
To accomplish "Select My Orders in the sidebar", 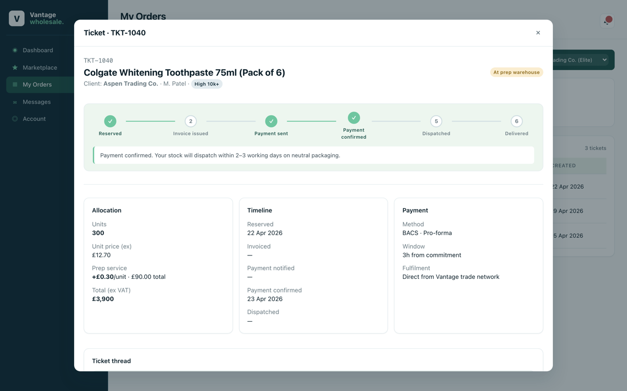I will click(x=40, y=84).
